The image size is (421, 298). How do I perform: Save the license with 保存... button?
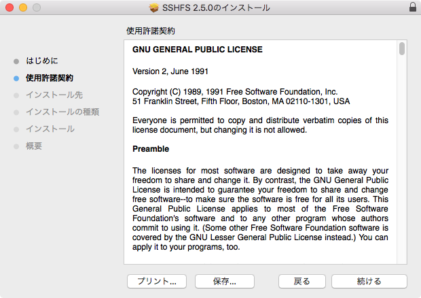click(x=225, y=281)
